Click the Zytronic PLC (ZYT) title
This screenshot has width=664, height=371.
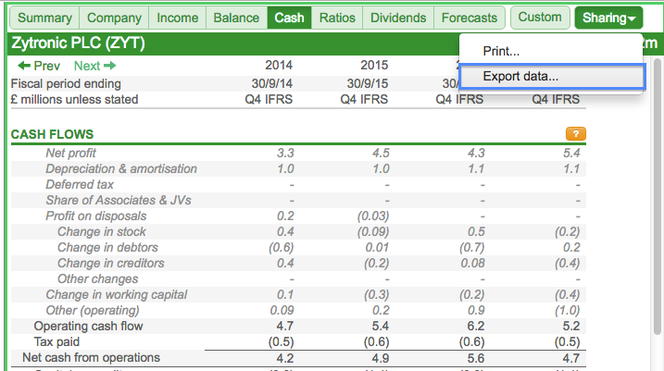(x=78, y=43)
